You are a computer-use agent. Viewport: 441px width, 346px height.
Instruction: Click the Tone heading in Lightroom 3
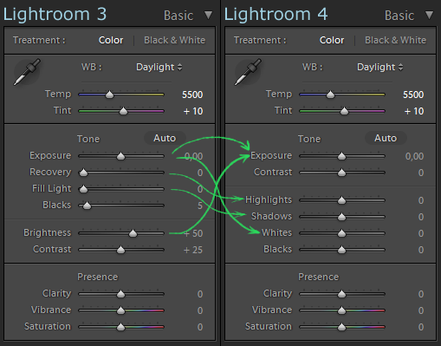[88, 139]
